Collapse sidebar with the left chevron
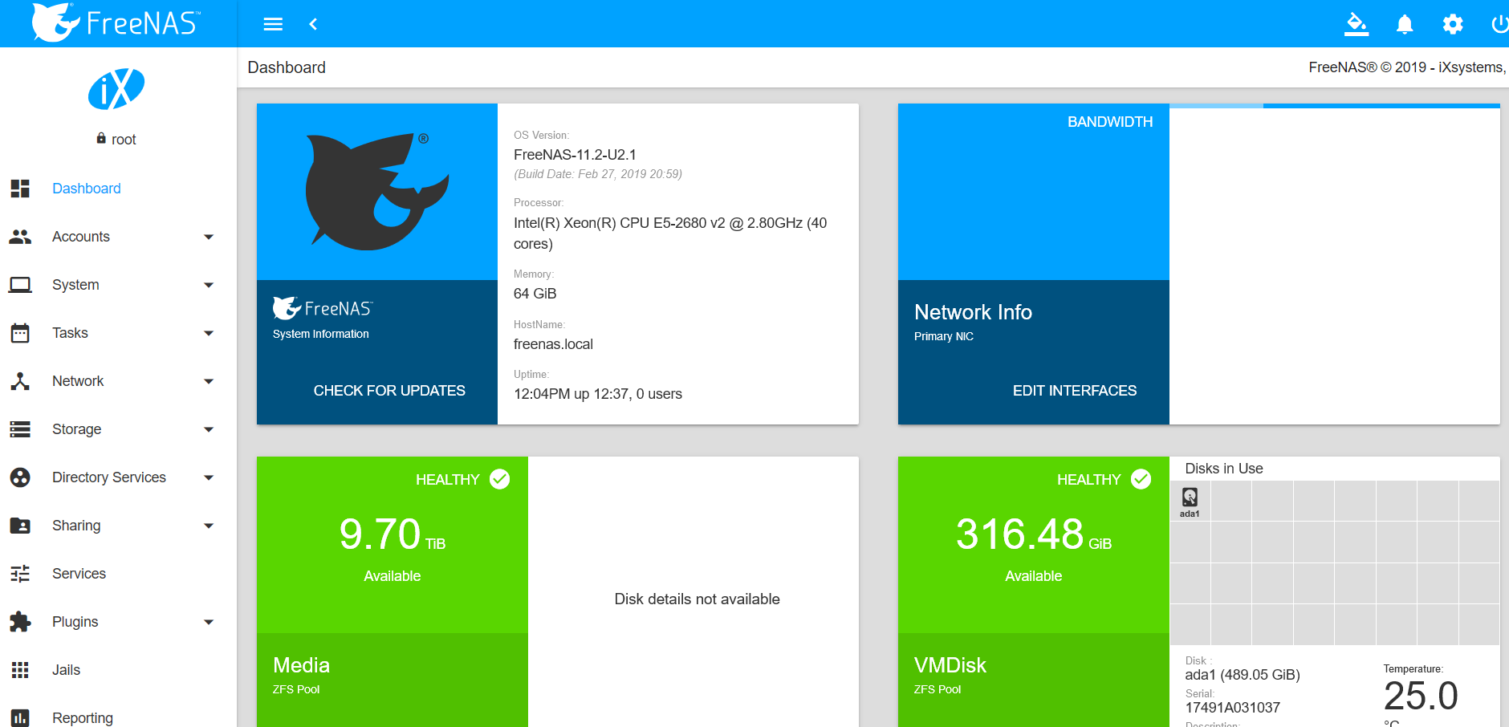Image resolution: width=1509 pixels, height=727 pixels. point(313,24)
